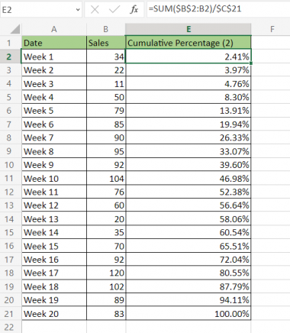Select column A header

pyautogui.click(x=54, y=29)
